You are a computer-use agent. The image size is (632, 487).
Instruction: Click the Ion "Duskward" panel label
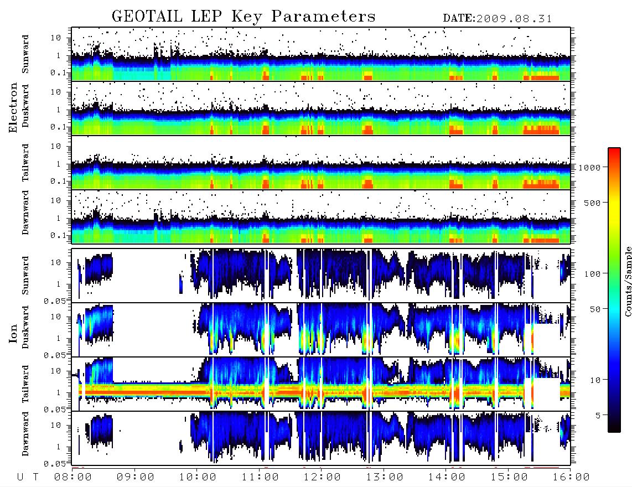[25, 327]
